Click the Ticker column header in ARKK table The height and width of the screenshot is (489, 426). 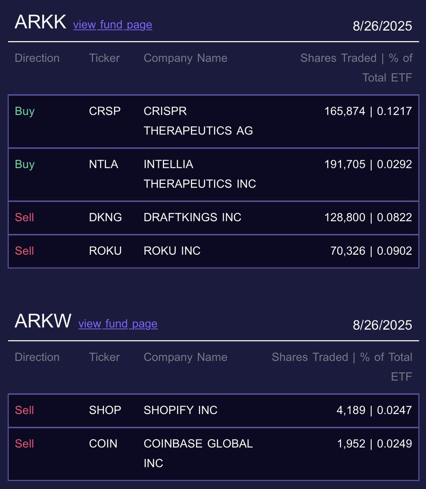(x=104, y=58)
